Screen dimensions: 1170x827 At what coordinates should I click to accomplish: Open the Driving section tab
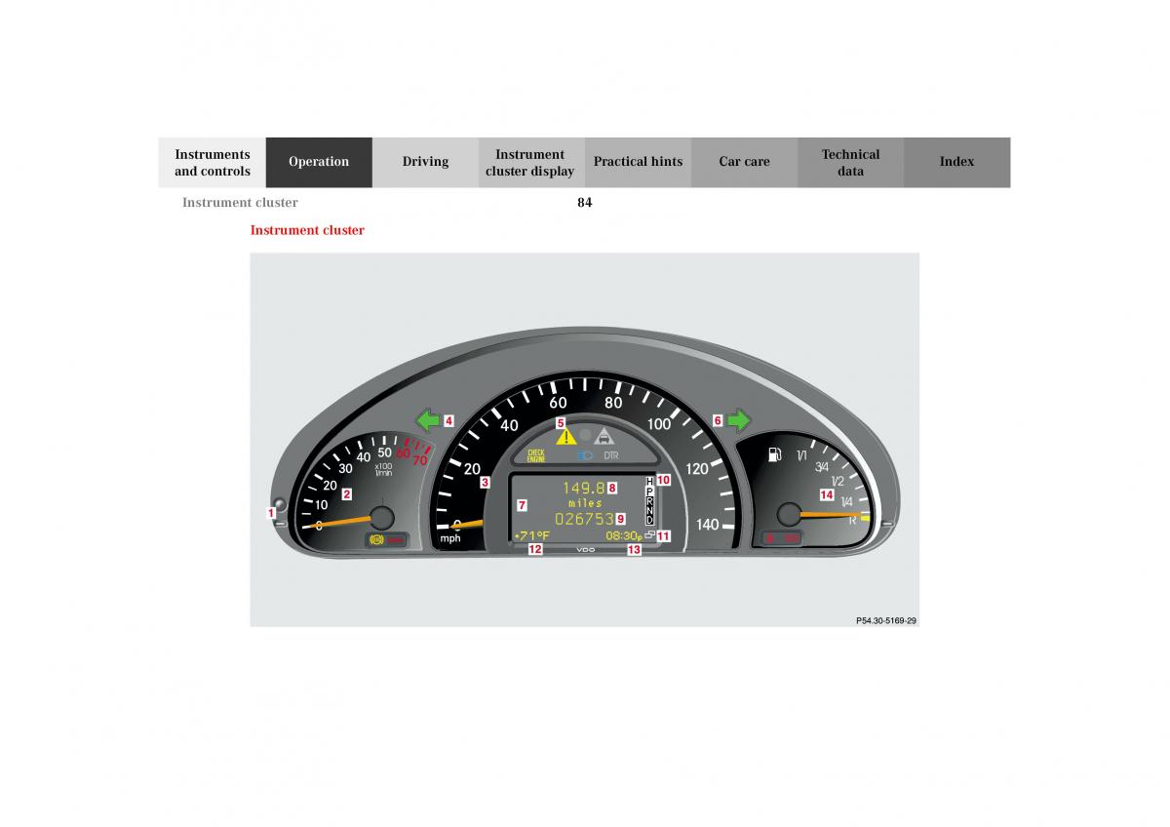click(x=425, y=162)
